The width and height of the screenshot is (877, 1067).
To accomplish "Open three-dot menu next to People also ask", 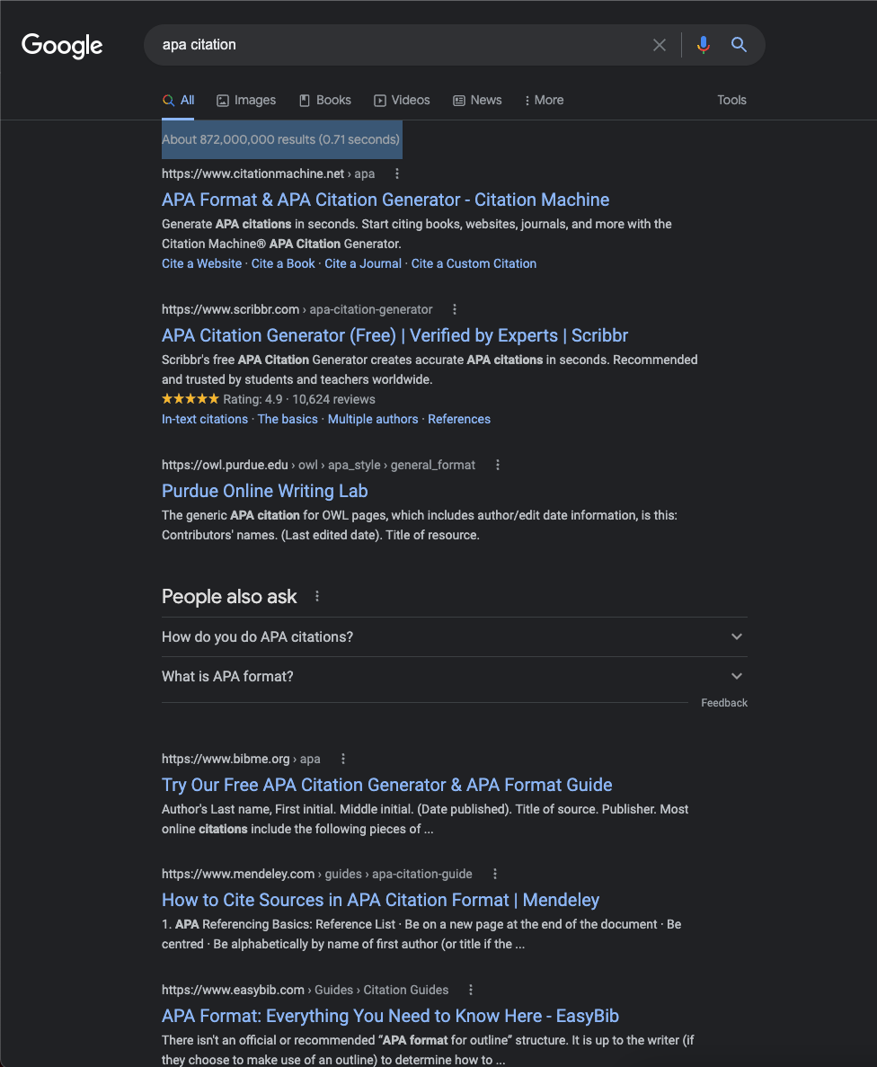I will pos(317,596).
